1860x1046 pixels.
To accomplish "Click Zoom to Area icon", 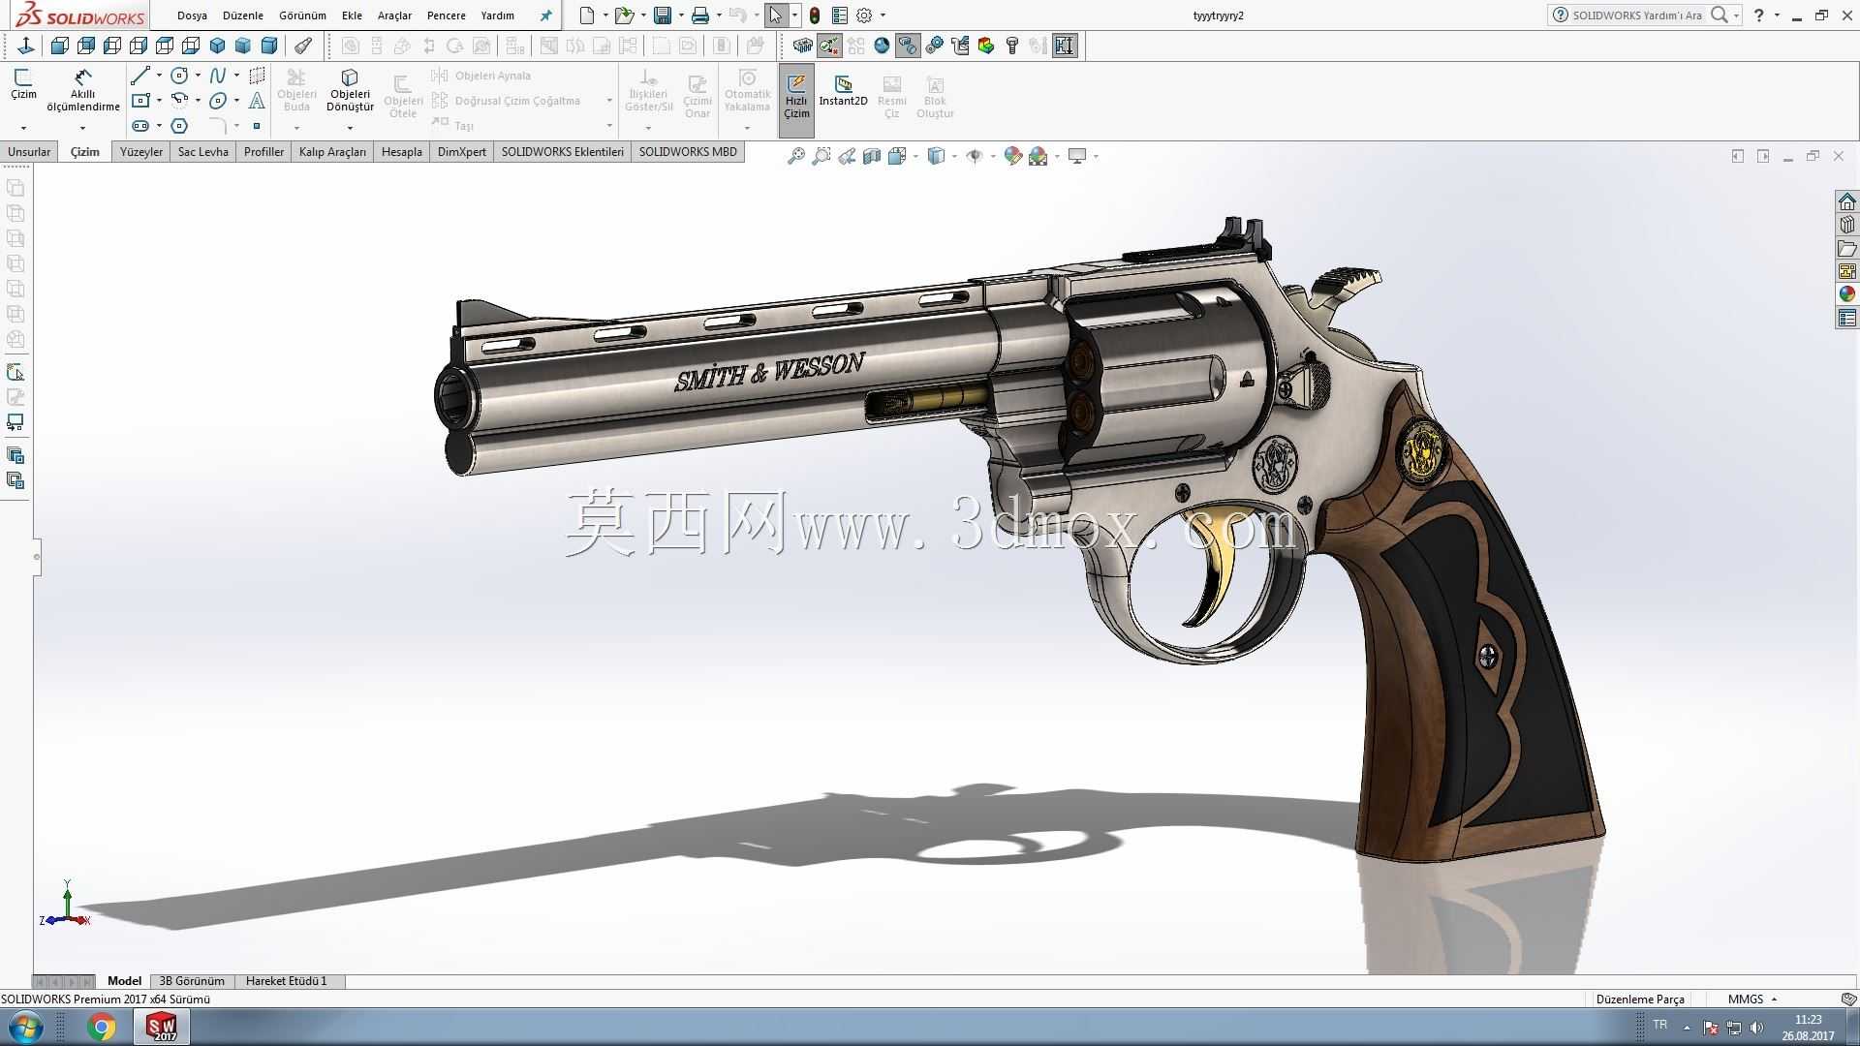I will pyautogui.click(x=821, y=156).
